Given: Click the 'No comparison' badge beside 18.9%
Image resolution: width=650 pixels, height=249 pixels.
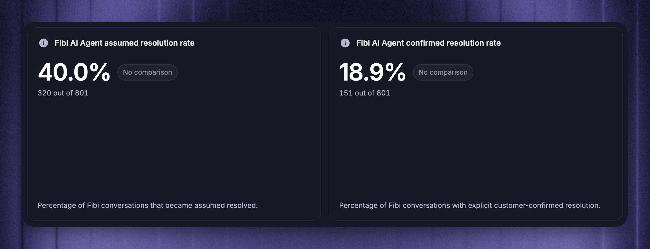Looking at the screenshot, I should (x=443, y=72).
